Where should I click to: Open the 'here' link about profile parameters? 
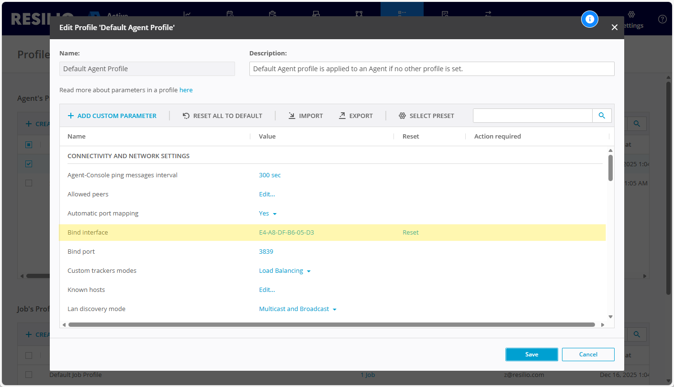[x=186, y=90]
